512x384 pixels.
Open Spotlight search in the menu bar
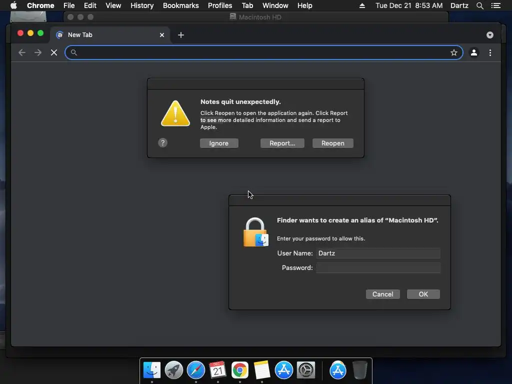pyautogui.click(x=479, y=5)
